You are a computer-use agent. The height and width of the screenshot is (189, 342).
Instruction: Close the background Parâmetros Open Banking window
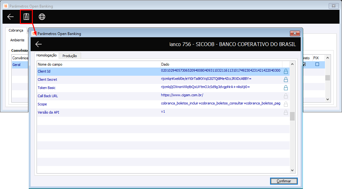click(333, 6)
